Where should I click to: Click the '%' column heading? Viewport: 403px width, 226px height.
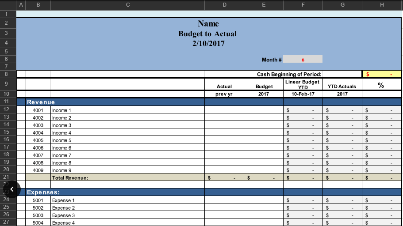381,85
